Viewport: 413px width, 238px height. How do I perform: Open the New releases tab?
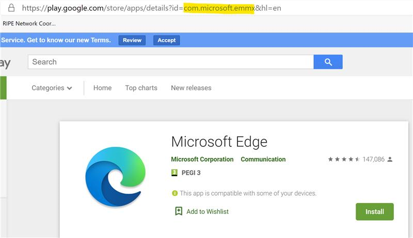pyautogui.click(x=191, y=88)
